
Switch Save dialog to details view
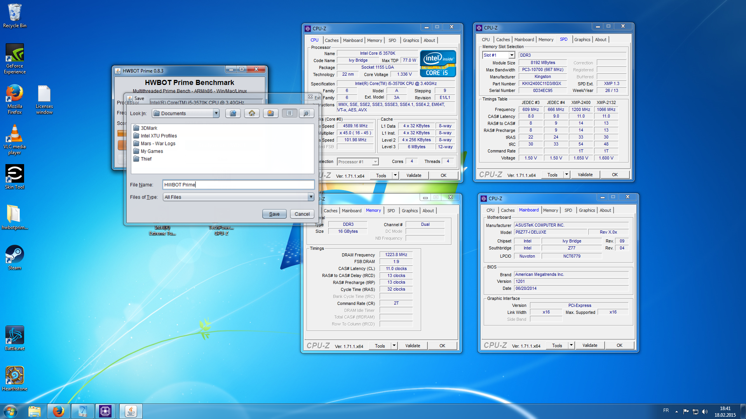click(307, 113)
